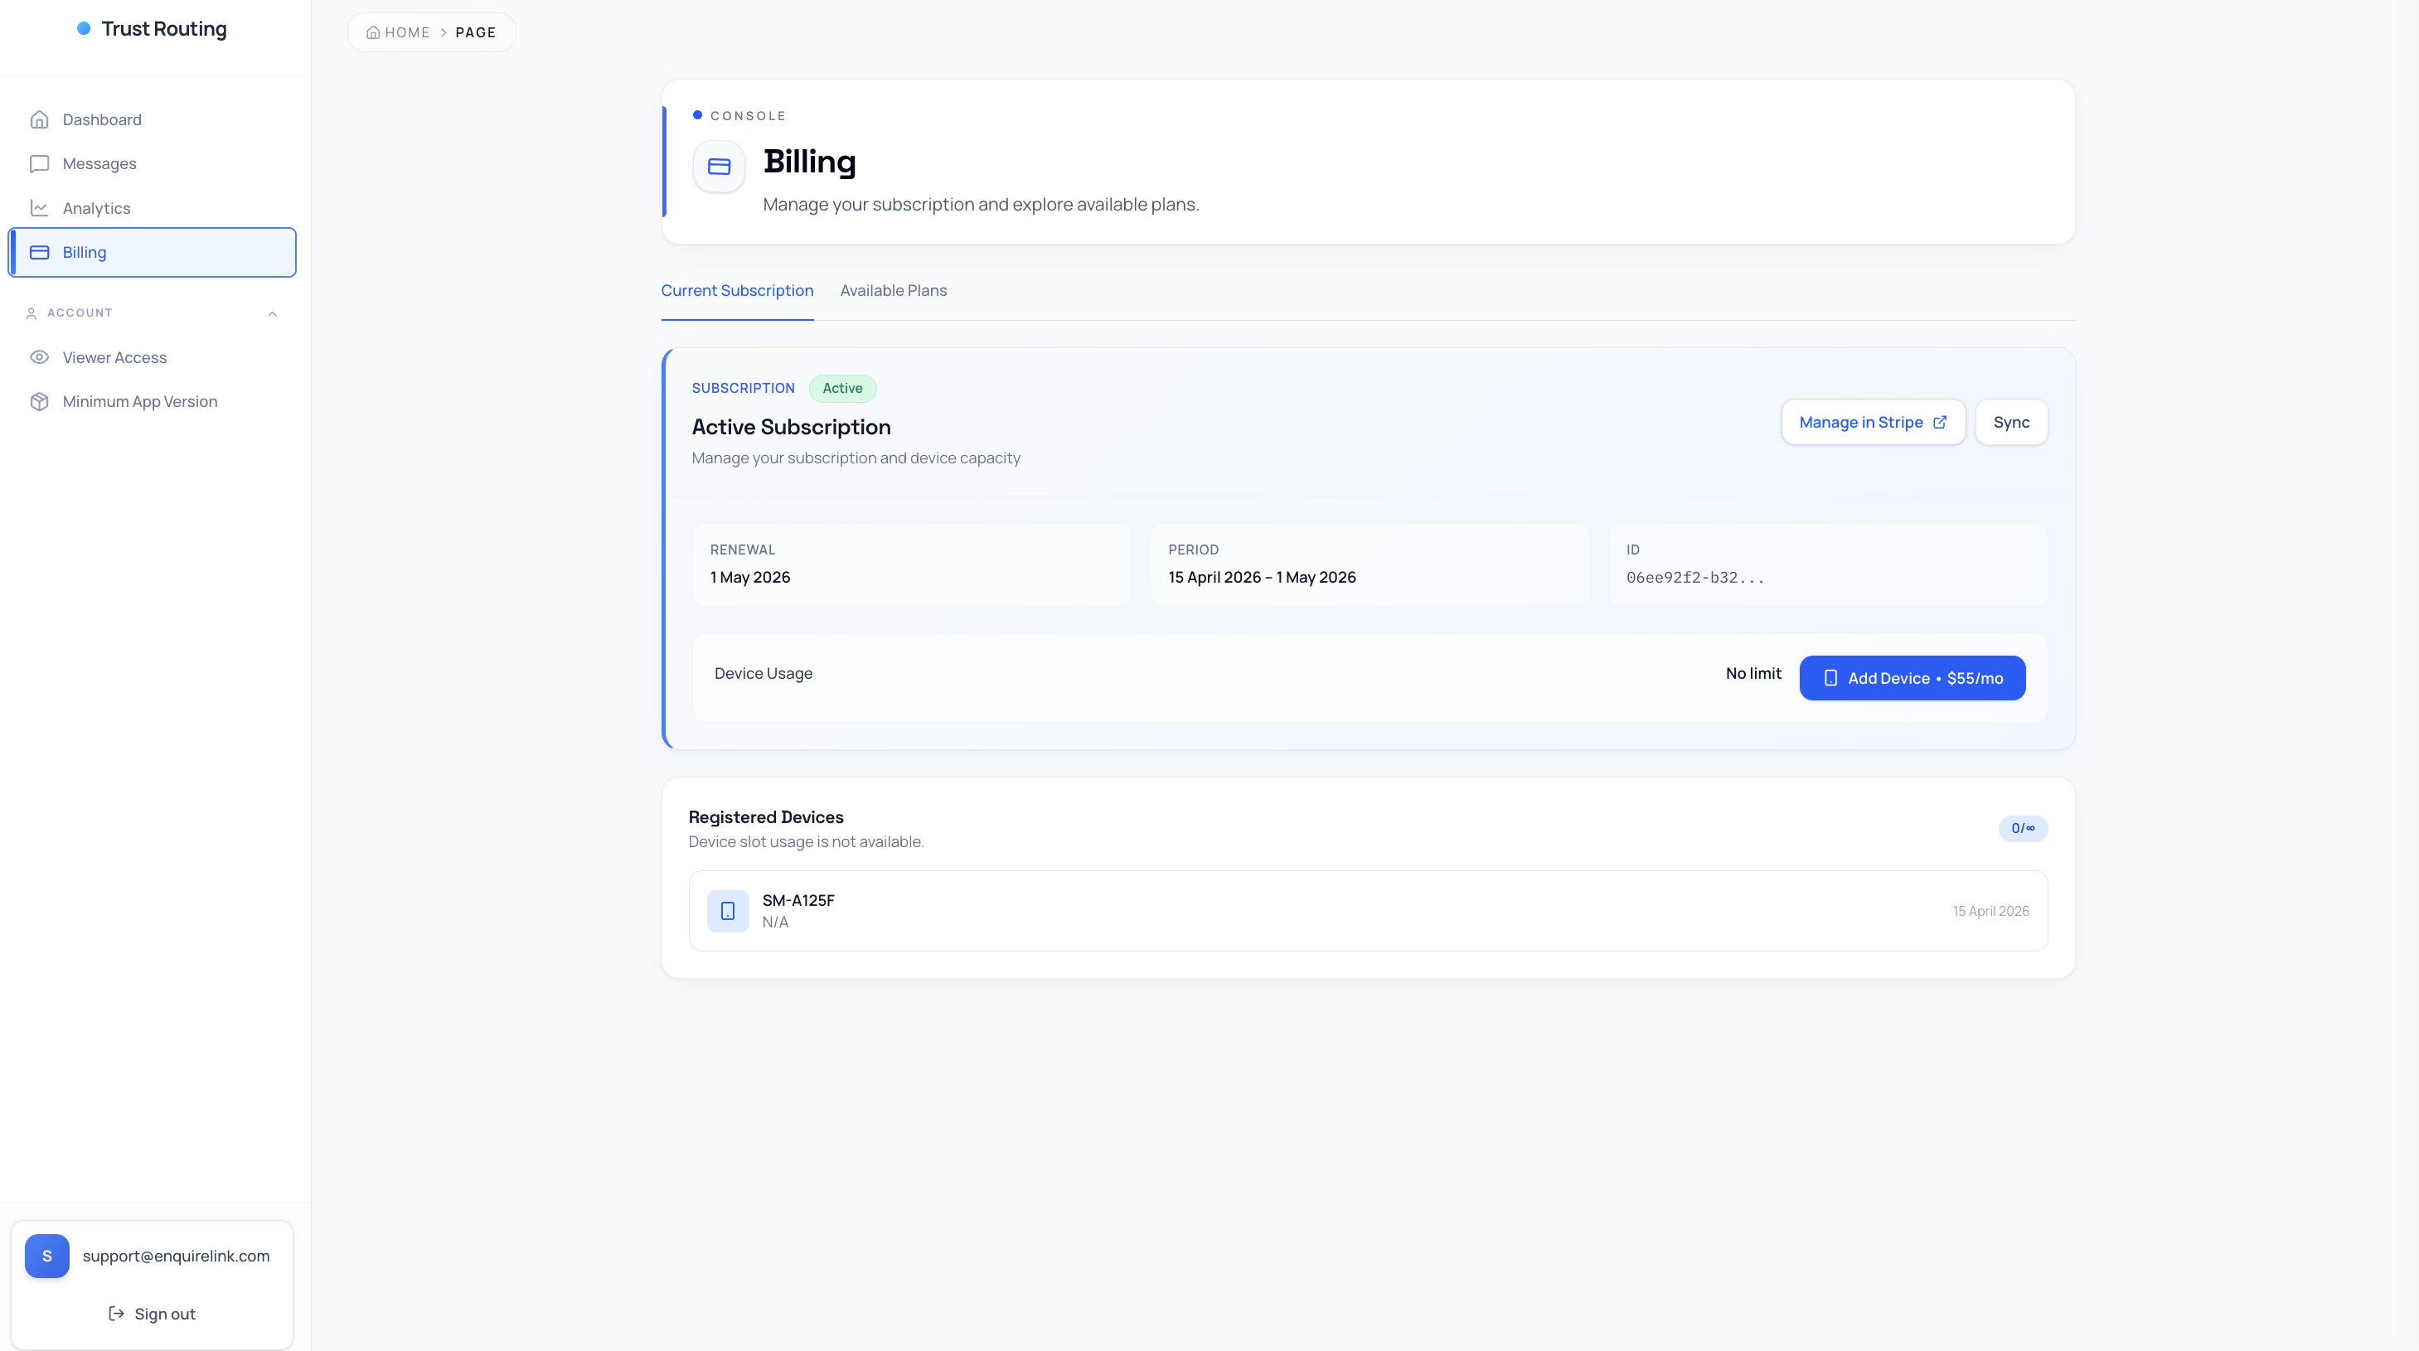The image size is (2419, 1351).
Task: Click the 15 April 2026 device date
Action: (x=1990, y=911)
